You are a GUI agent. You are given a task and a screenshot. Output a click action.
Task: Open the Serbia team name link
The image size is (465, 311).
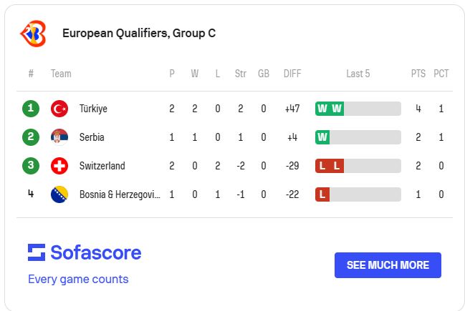point(92,137)
